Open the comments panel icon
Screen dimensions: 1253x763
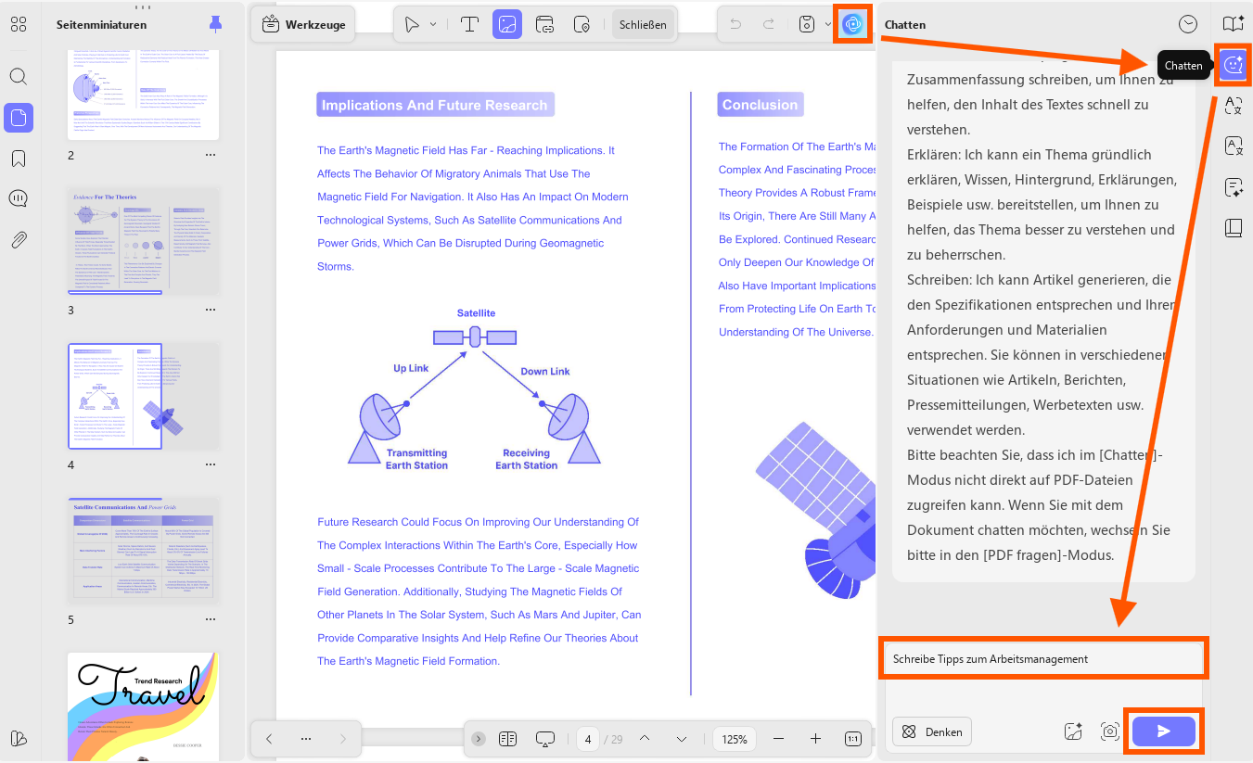pyautogui.click(x=19, y=198)
